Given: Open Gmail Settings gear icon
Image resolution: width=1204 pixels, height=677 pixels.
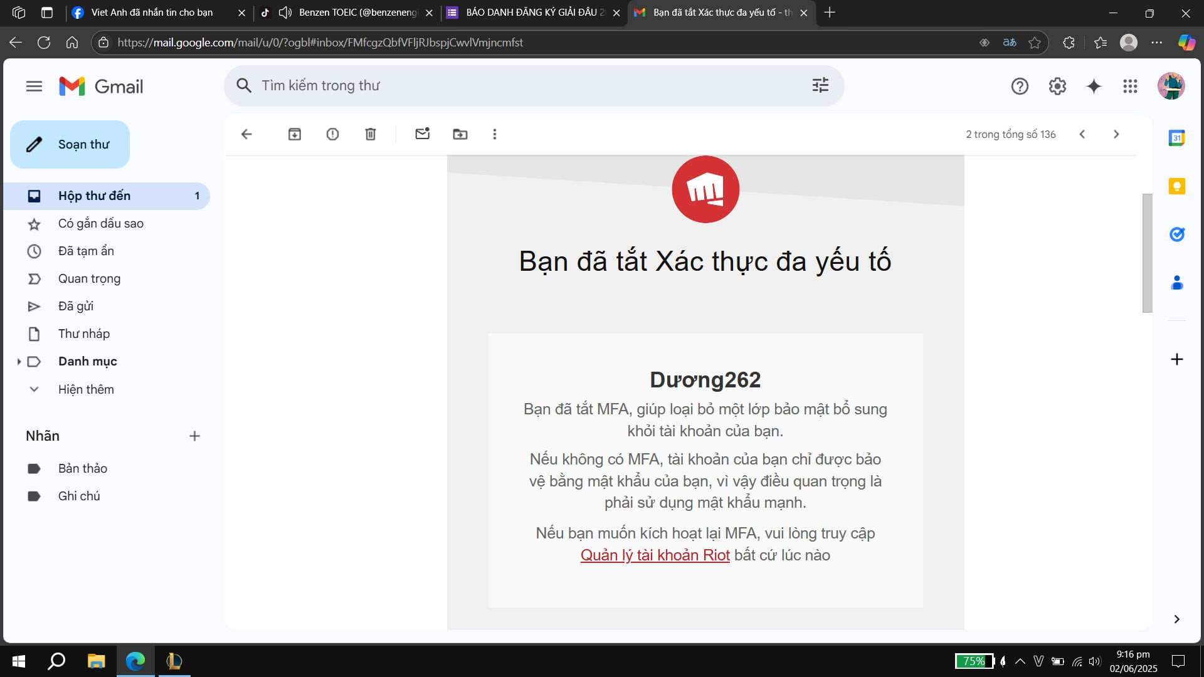Looking at the screenshot, I should (1057, 86).
